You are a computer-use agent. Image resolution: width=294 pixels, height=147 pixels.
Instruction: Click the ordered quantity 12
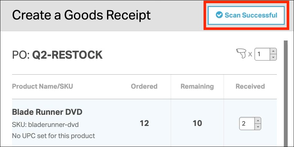click(144, 123)
